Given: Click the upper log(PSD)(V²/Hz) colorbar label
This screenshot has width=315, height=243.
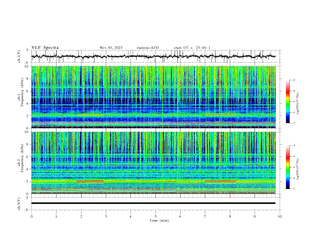Looking at the screenshot, I should (298, 104).
